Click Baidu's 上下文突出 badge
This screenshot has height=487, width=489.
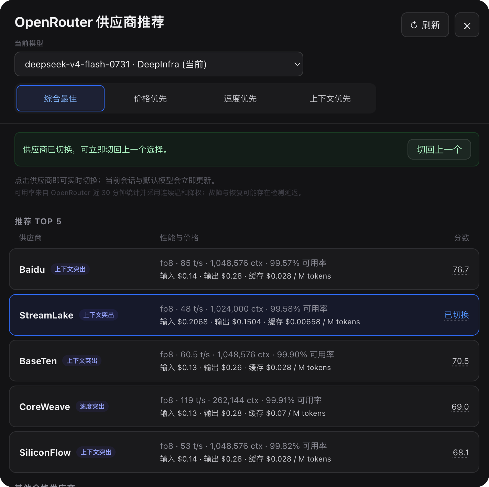(x=70, y=269)
